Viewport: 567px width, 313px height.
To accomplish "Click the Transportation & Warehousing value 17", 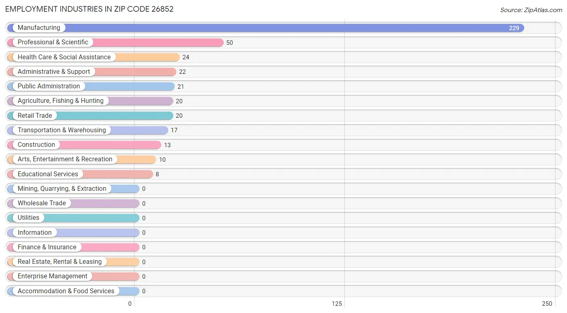I will [174, 130].
